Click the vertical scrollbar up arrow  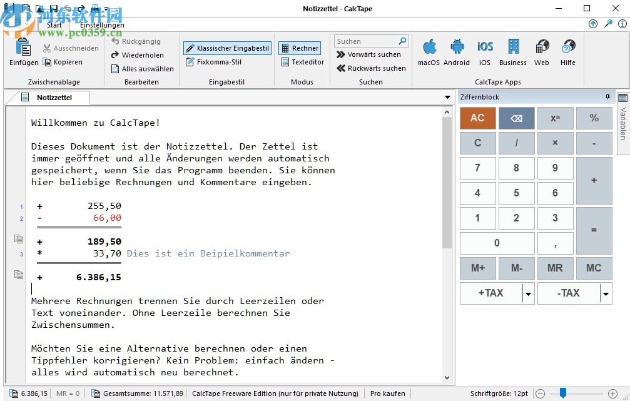pos(447,113)
